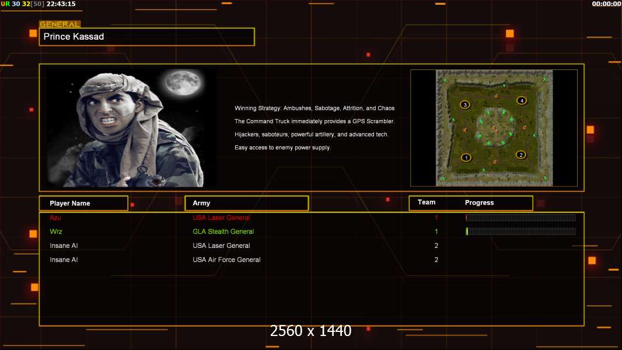This screenshot has height=350, width=622.
Task: Select player name Azu
Action: point(55,218)
